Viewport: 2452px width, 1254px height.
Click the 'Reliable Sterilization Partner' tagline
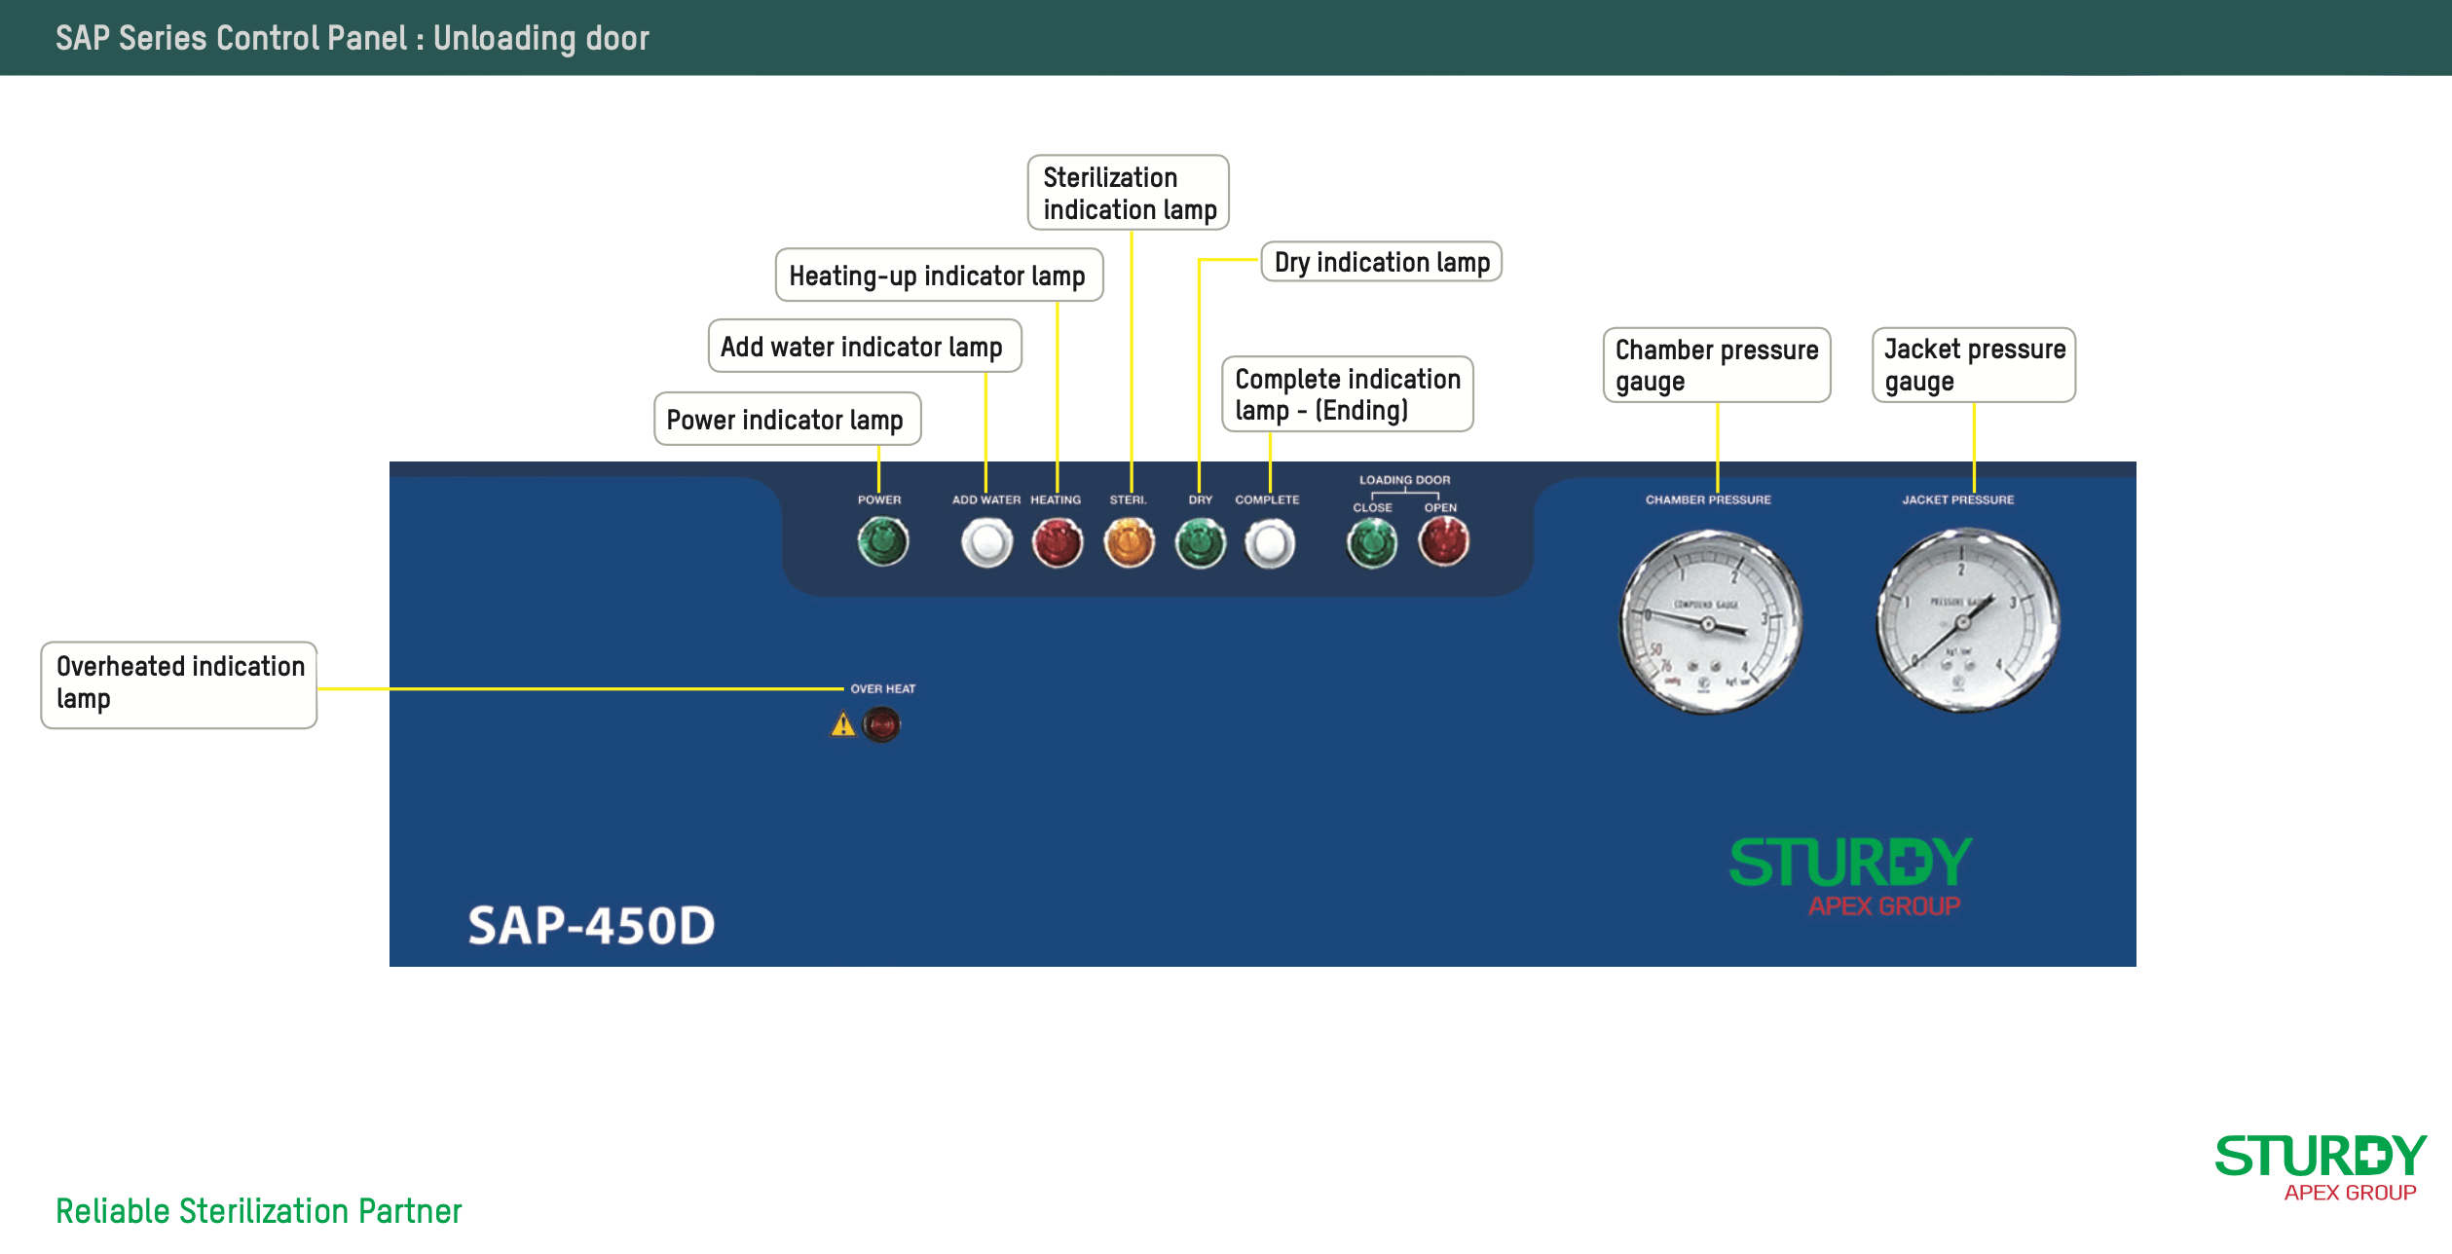[x=258, y=1210]
